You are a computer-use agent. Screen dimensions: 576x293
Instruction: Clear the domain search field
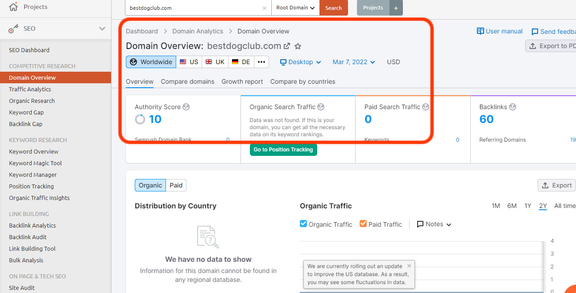264,8
